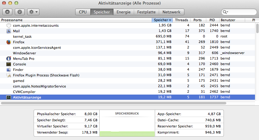Viewport: 259px width, 140px height.
Task: Click the Console app icon
Action: 9,64
